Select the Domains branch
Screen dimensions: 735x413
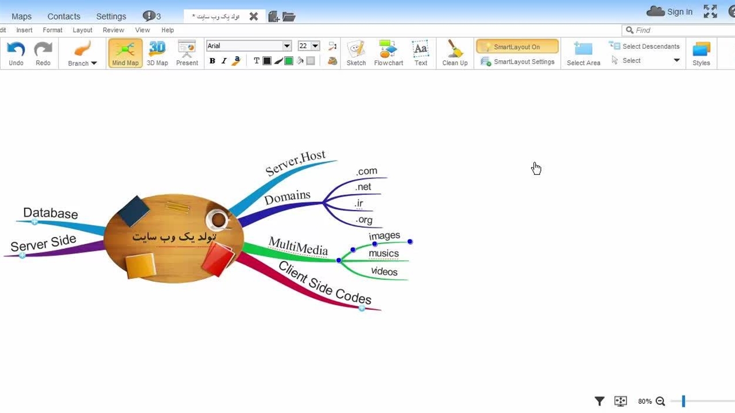pyautogui.click(x=287, y=197)
